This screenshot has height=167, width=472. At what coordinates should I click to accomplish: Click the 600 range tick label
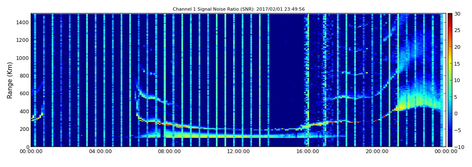point(24,94)
